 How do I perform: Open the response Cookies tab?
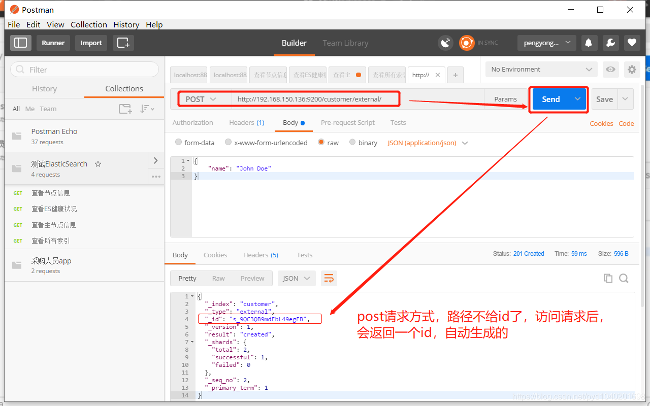pyautogui.click(x=215, y=255)
